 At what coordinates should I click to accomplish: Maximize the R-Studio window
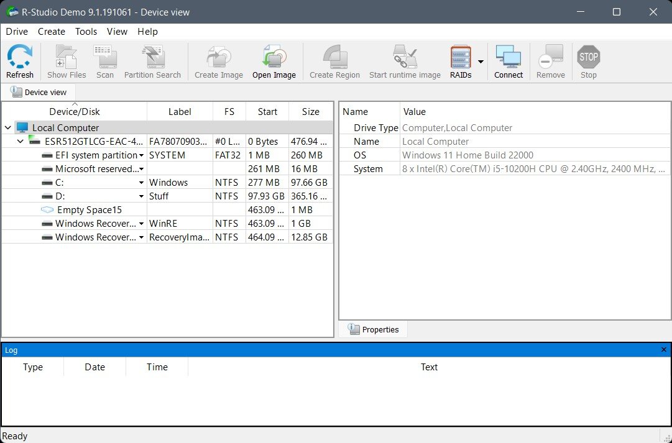pos(616,12)
